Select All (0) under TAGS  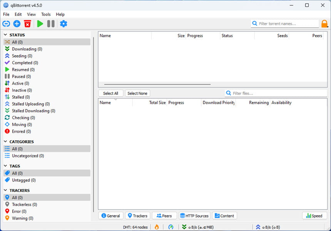(x=47, y=173)
